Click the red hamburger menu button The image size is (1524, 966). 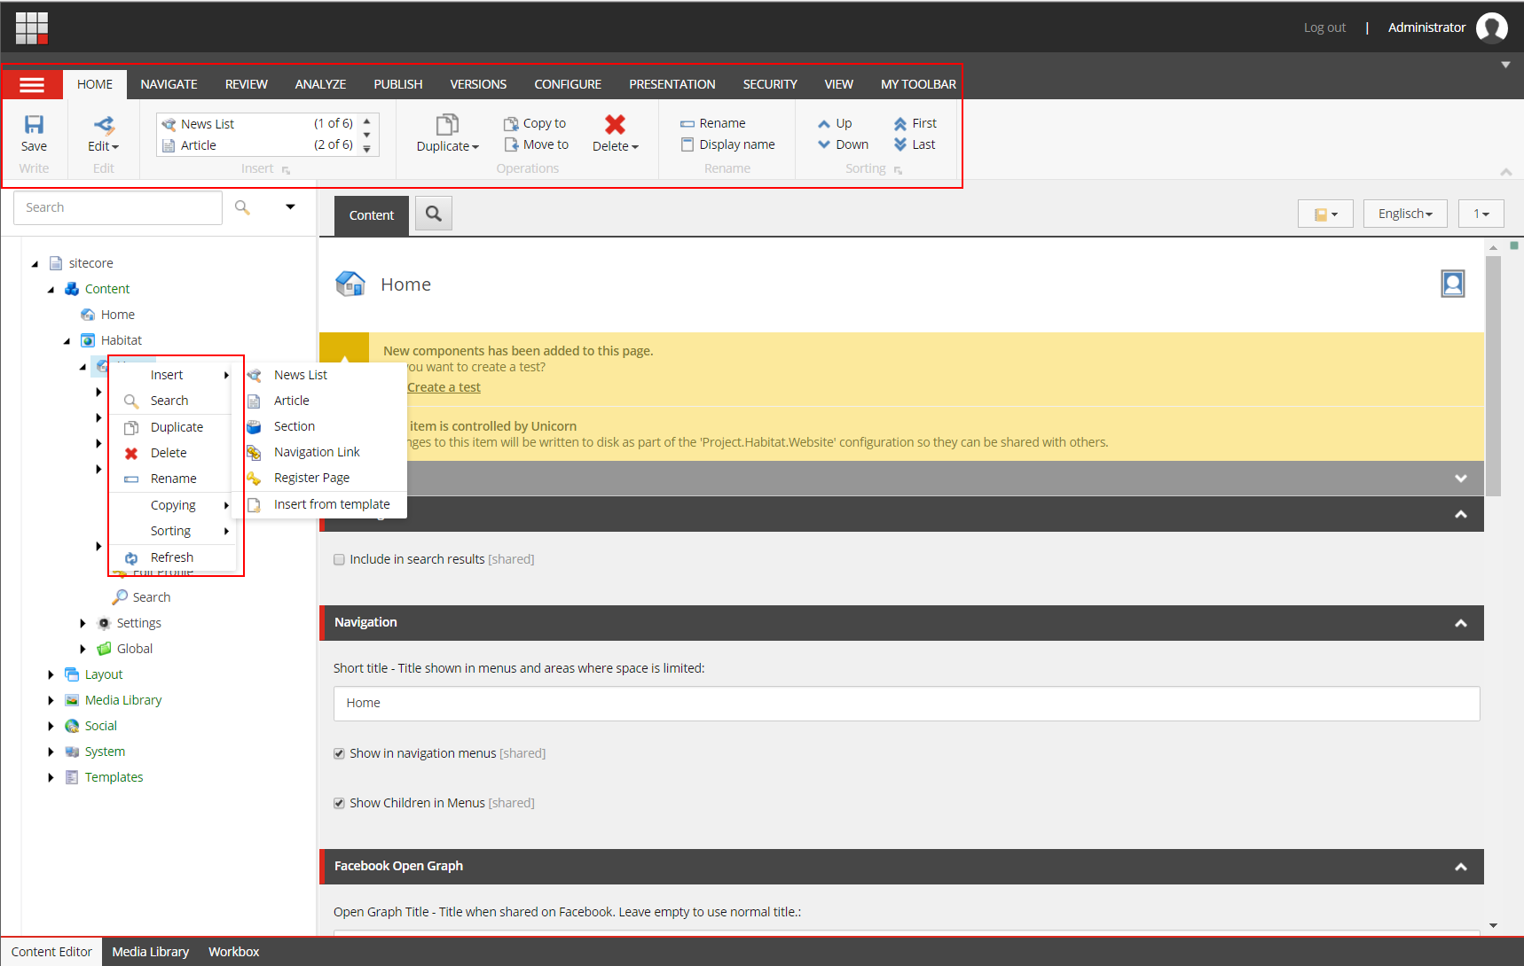click(32, 85)
